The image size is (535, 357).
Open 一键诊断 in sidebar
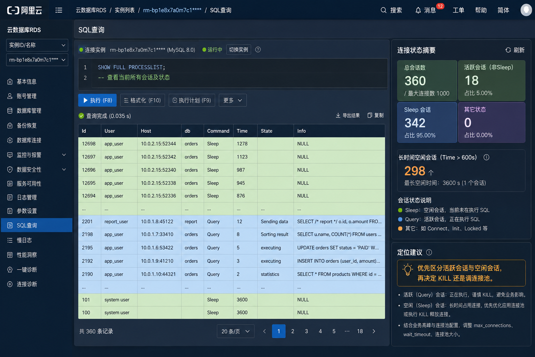coord(37,269)
